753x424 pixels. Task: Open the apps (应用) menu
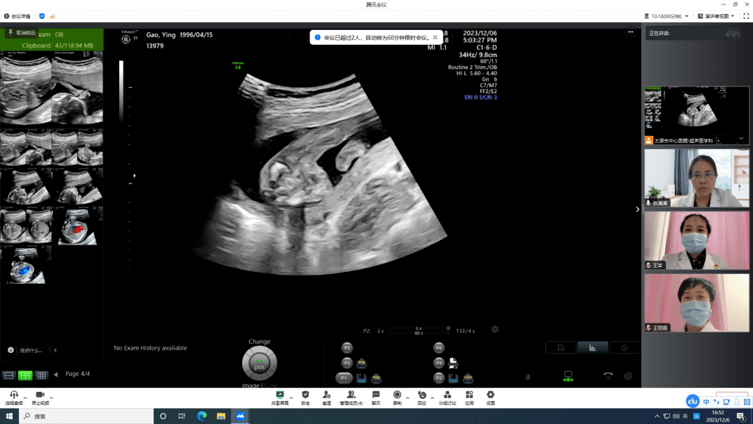click(469, 398)
